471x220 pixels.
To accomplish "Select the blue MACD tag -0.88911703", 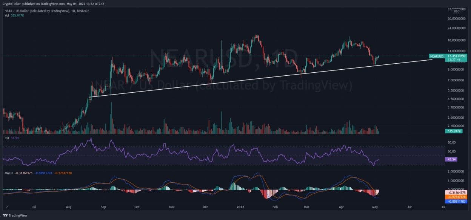I will (x=456, y=202).
